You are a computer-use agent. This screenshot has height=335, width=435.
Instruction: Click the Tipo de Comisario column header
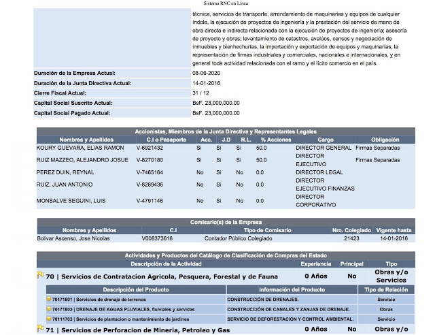(x=267, y=230)
